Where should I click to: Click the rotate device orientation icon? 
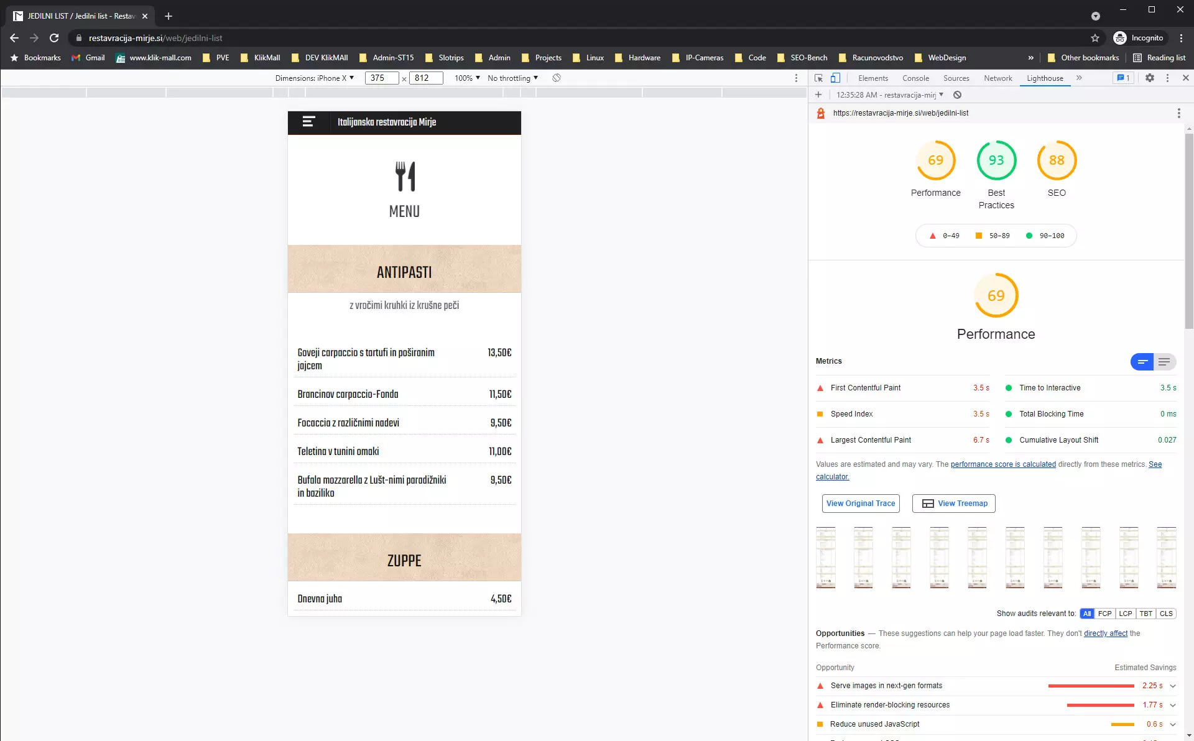point(557,78)
